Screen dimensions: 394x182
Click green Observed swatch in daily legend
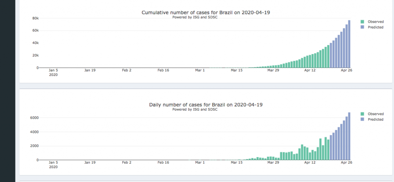point(362,114)
